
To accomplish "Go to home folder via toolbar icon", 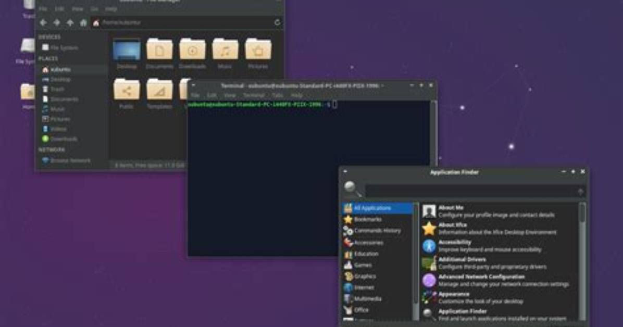I will click(83, 22).
